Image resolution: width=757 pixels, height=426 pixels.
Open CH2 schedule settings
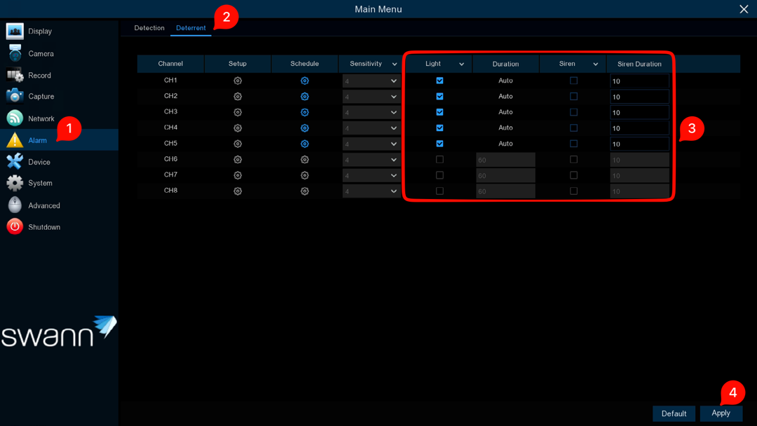pos(305,97)
